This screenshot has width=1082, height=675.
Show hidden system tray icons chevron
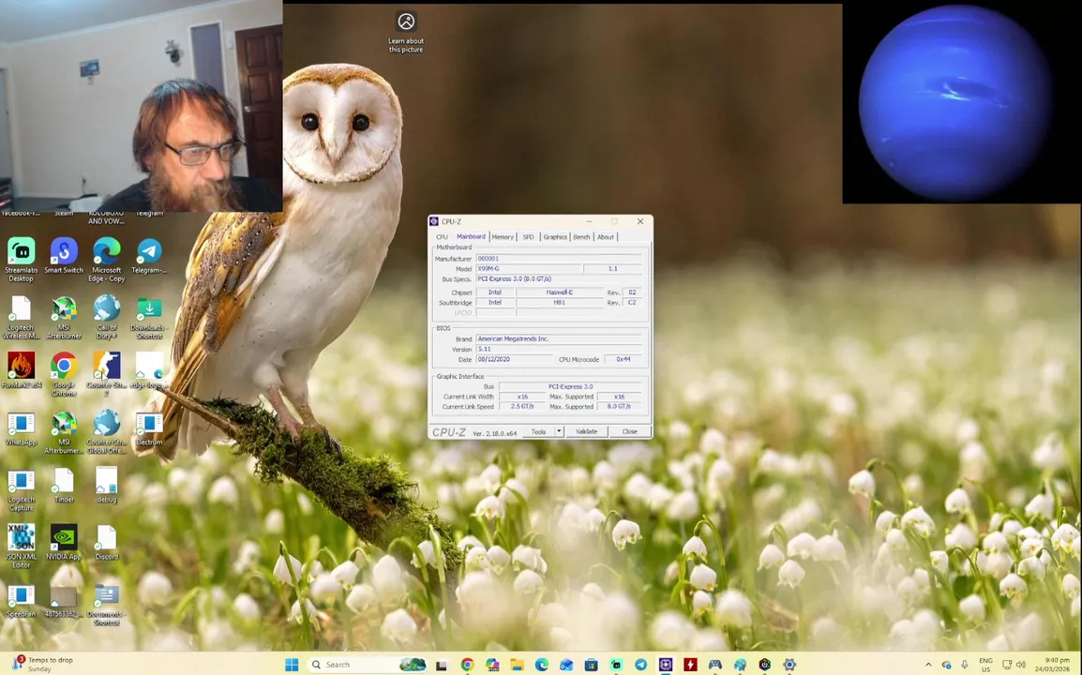click(928, 664)
